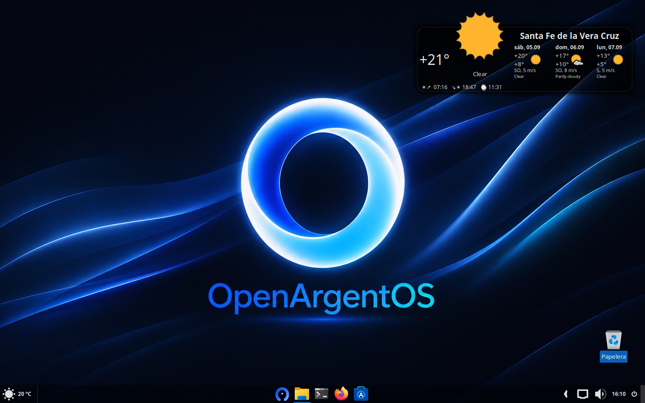Click the Partly cloudy forecast text
The width and height of the screenshot is (645, 403).
(568, 77)
